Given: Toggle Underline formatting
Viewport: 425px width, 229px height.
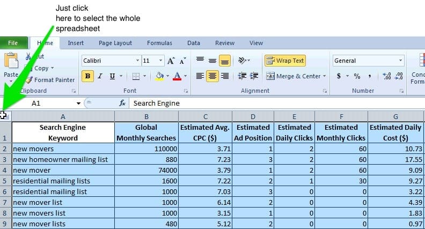Looking at the screenshot, I should (x=112, y=76).
